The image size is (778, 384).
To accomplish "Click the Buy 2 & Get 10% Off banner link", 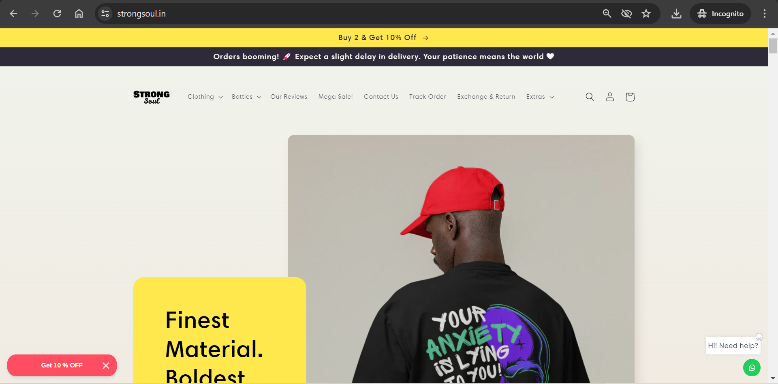I will (383, 38).
